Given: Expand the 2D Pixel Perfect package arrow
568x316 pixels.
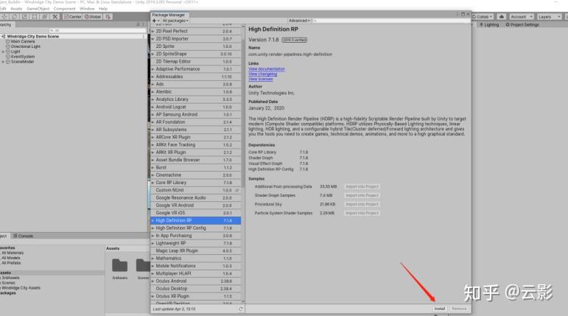Looking at the screenshot, I should click(x=153, y=31).
